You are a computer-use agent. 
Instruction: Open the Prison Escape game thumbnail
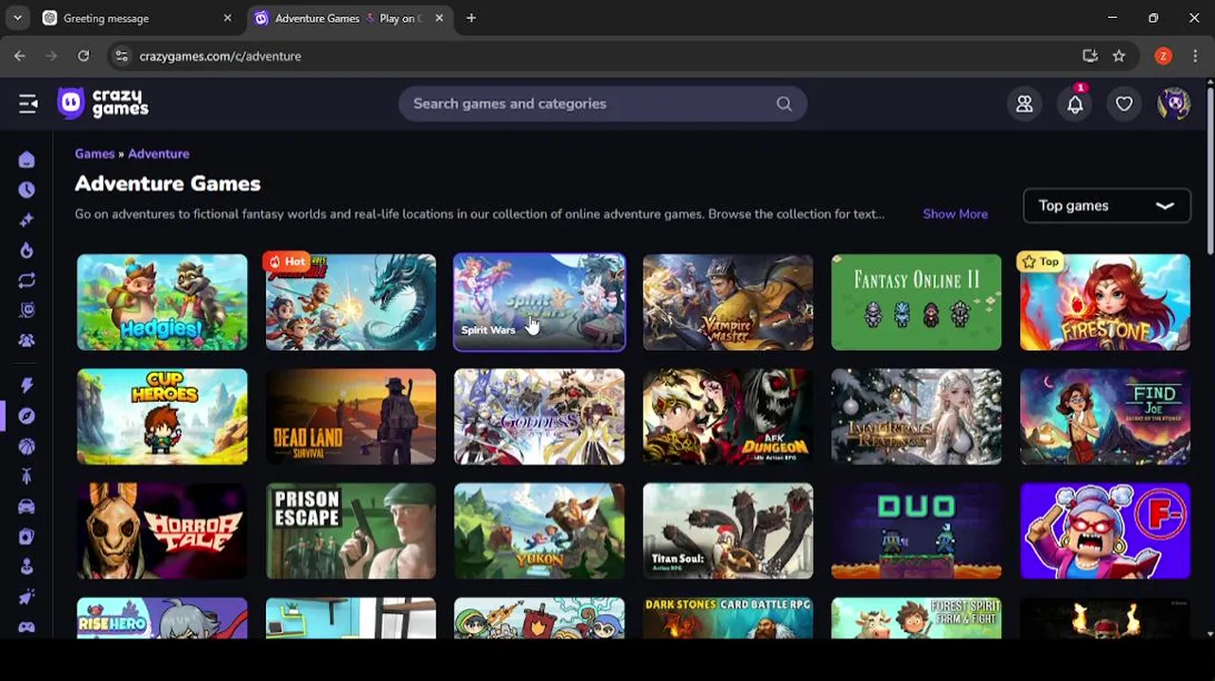(x=350, y=531)
